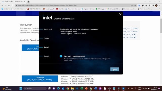
Task: Open the Servicios Educativos bookmark
Action: [129, 9]
